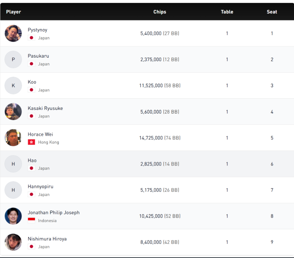Click Kasaki Ryusuke's profile photo

point(13,112)
